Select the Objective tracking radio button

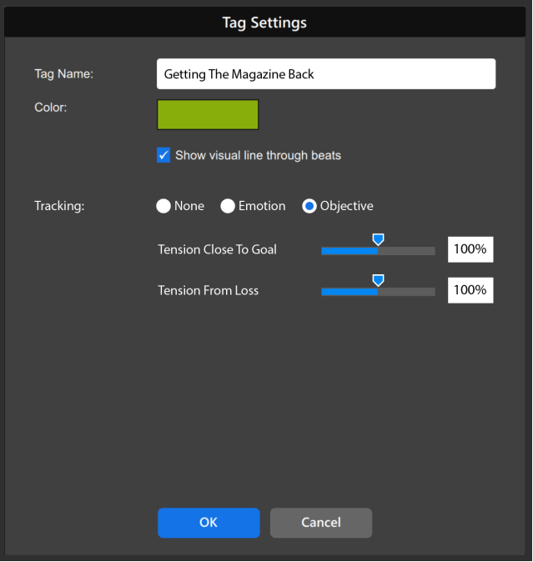coord(309,206)
